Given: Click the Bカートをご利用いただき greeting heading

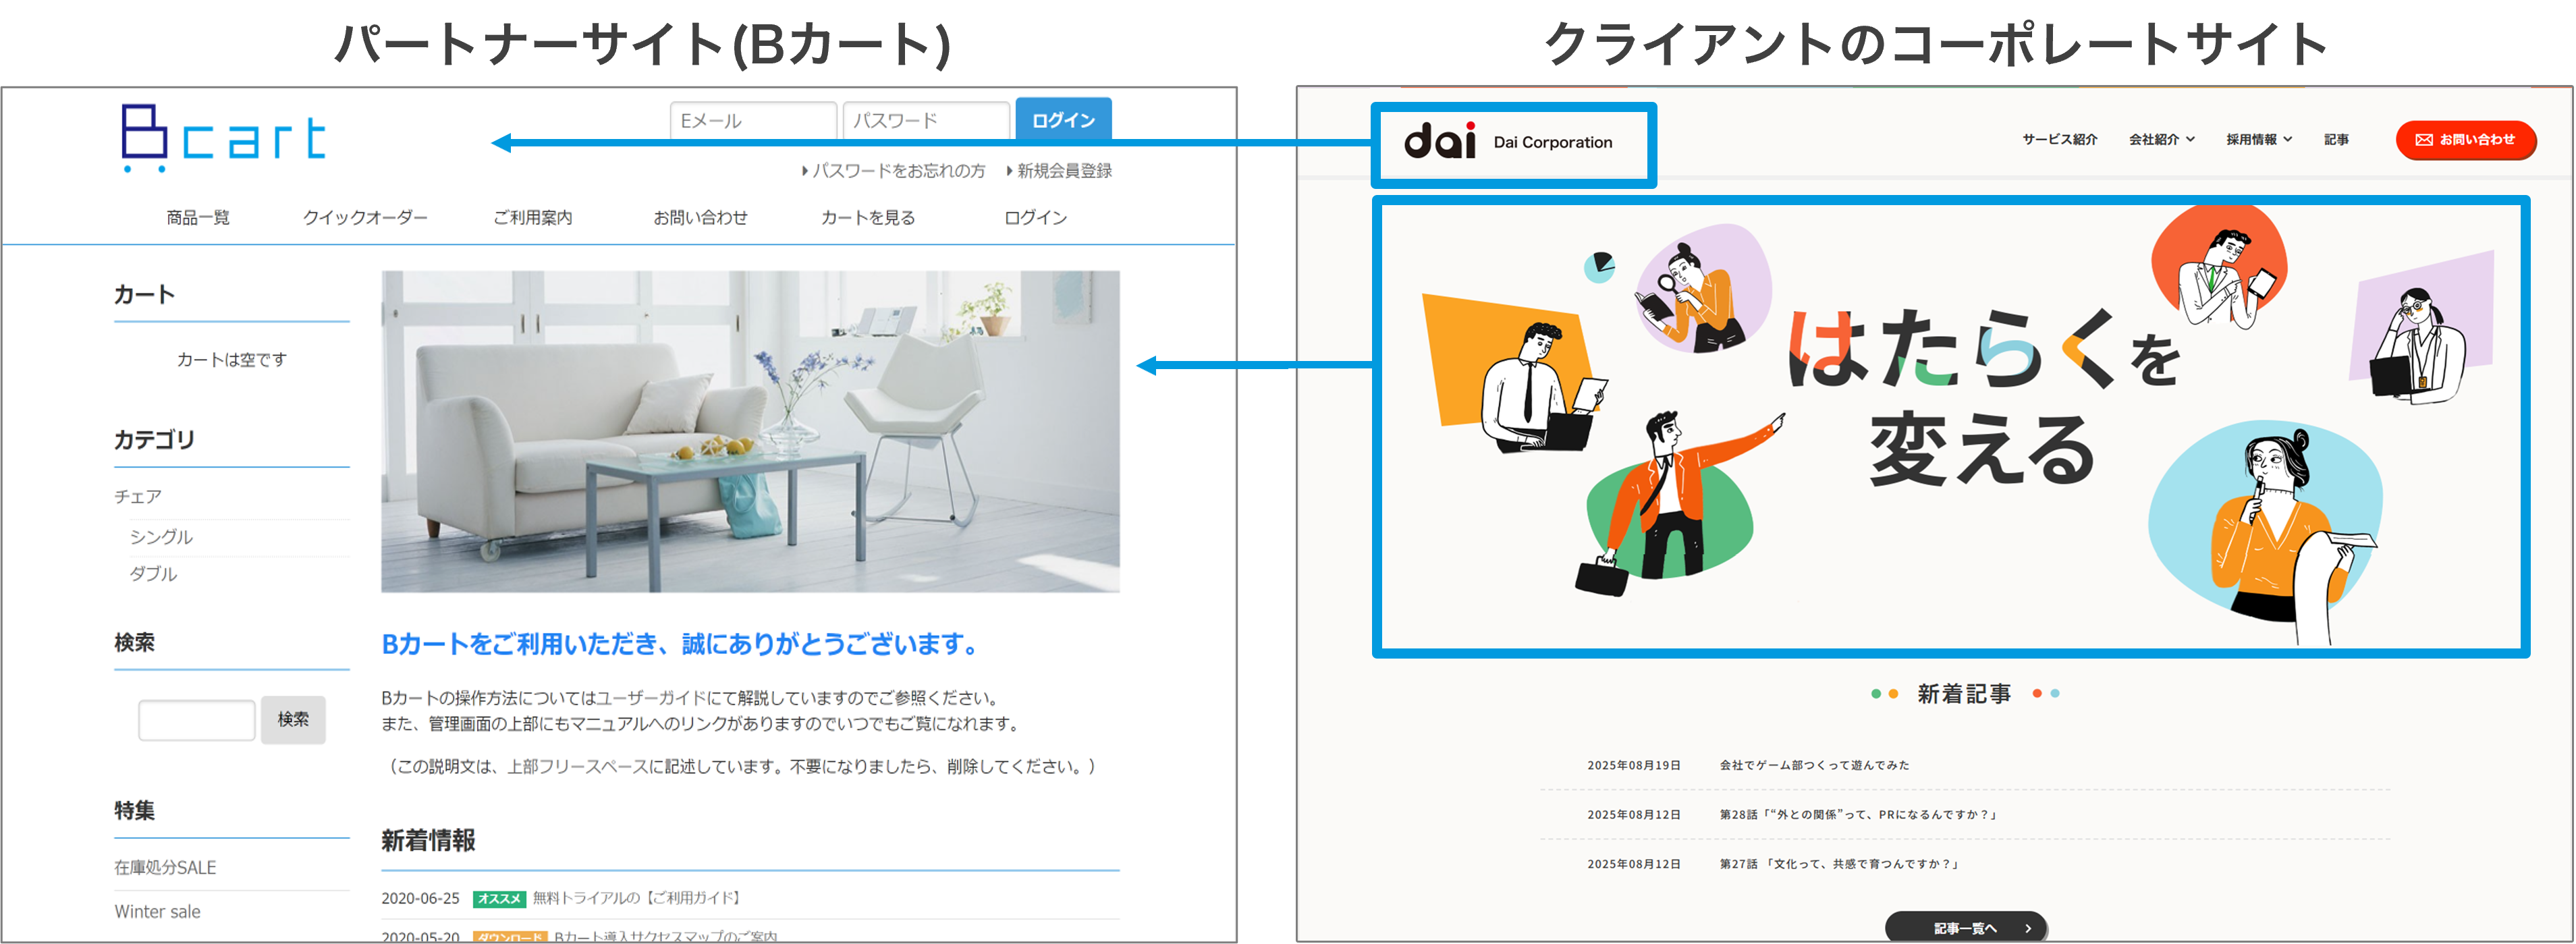Looking at the screenshot, I should click(680, 645).
